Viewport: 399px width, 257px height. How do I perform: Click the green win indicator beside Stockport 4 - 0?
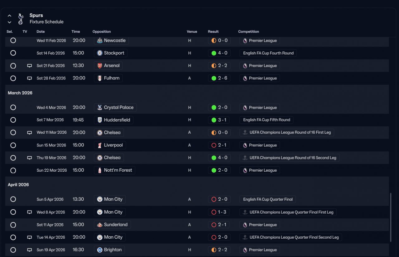(x=214, y=53)
